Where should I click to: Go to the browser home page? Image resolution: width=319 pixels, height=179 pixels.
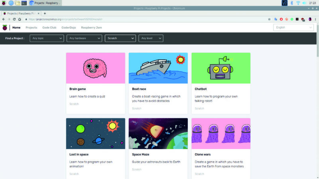pyautogui.click(x=20, y=19)
